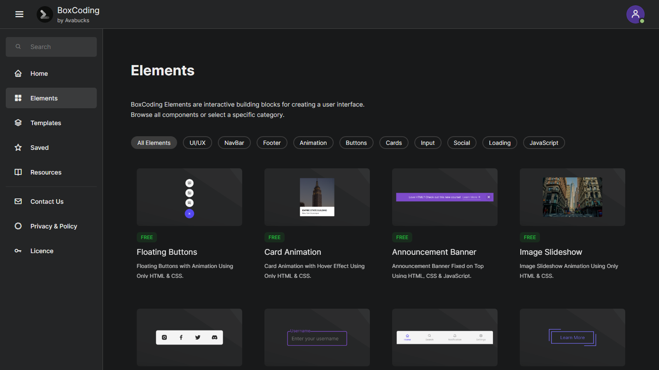Click the Resources book icon
Screen dimensions: 659x370
(x=18, y=172)
